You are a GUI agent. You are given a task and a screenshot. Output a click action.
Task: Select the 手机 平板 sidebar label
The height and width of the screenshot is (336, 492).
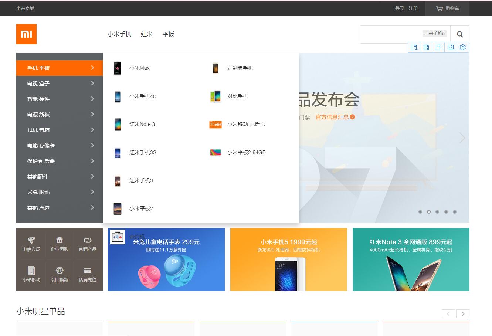(38, 68)
